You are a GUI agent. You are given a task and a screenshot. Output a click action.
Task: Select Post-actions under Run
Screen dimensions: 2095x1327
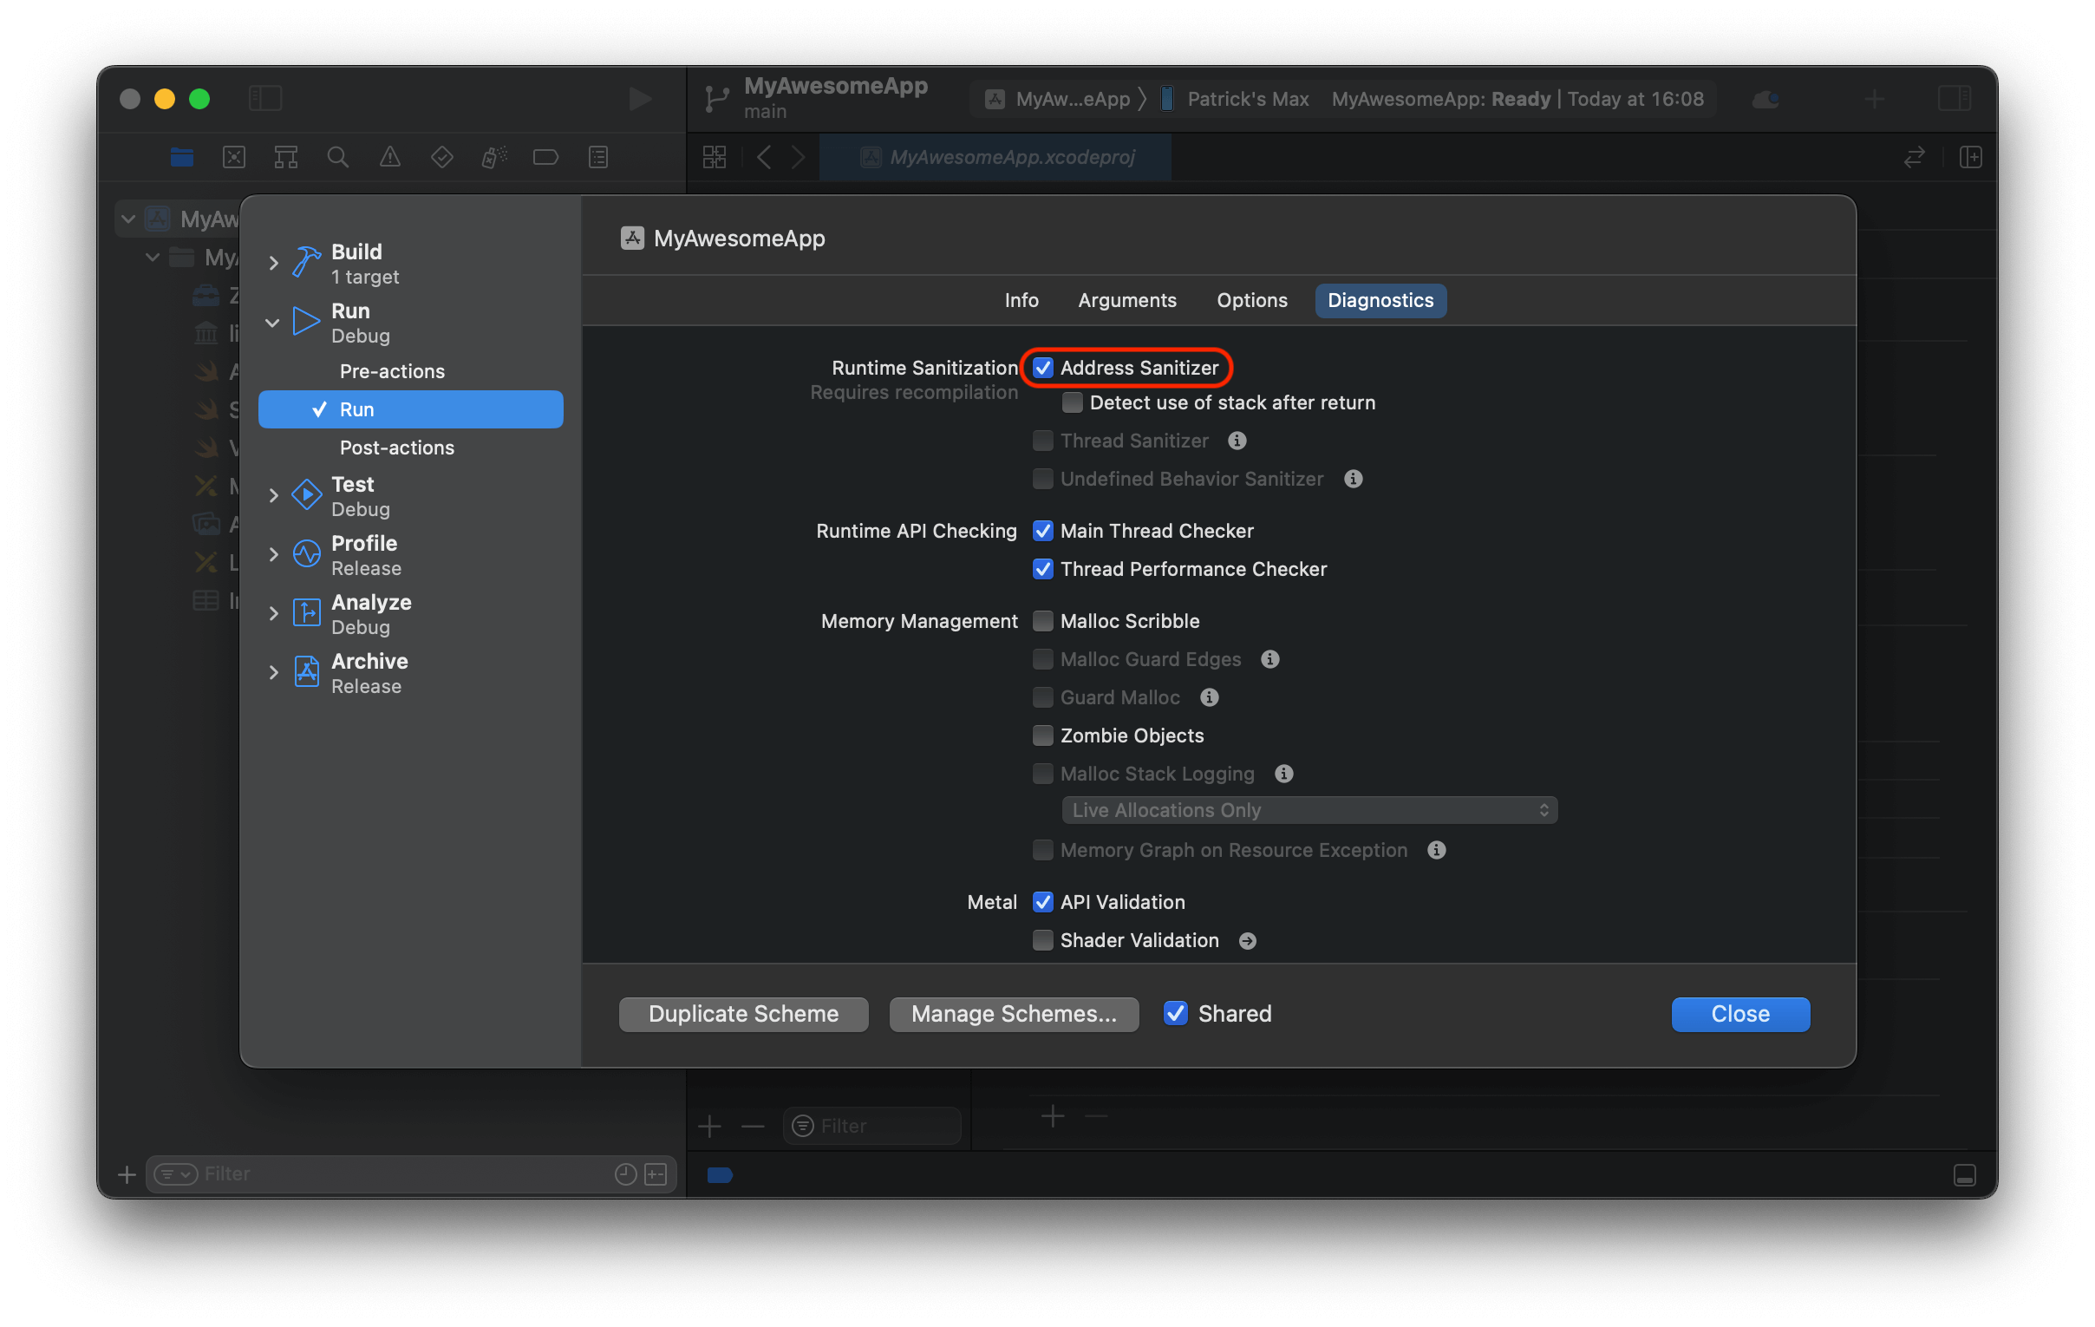click(x=397, y=448)
